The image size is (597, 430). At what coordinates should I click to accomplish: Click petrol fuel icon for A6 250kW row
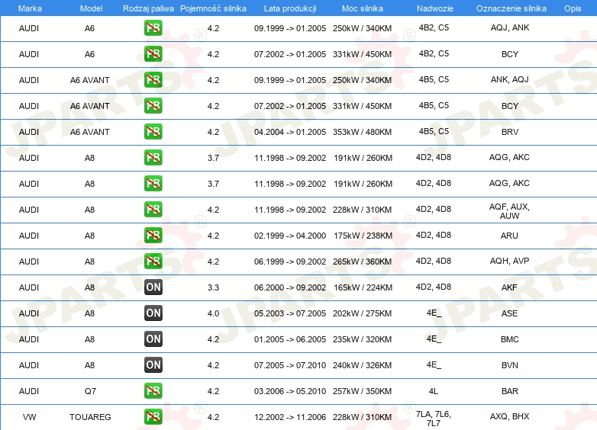coord(153,28)
